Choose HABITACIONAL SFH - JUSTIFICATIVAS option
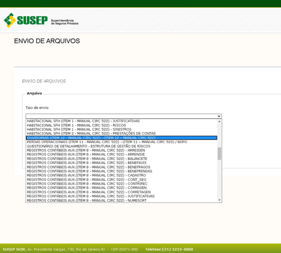 tap(83, 121)
